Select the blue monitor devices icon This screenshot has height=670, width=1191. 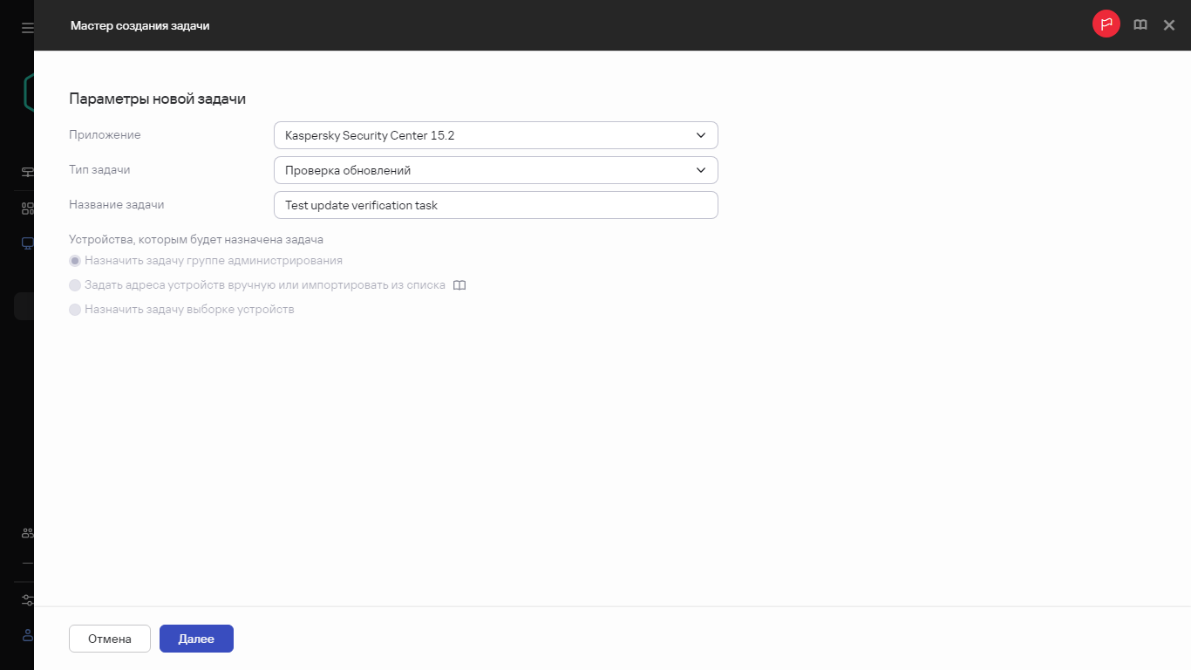28,243
